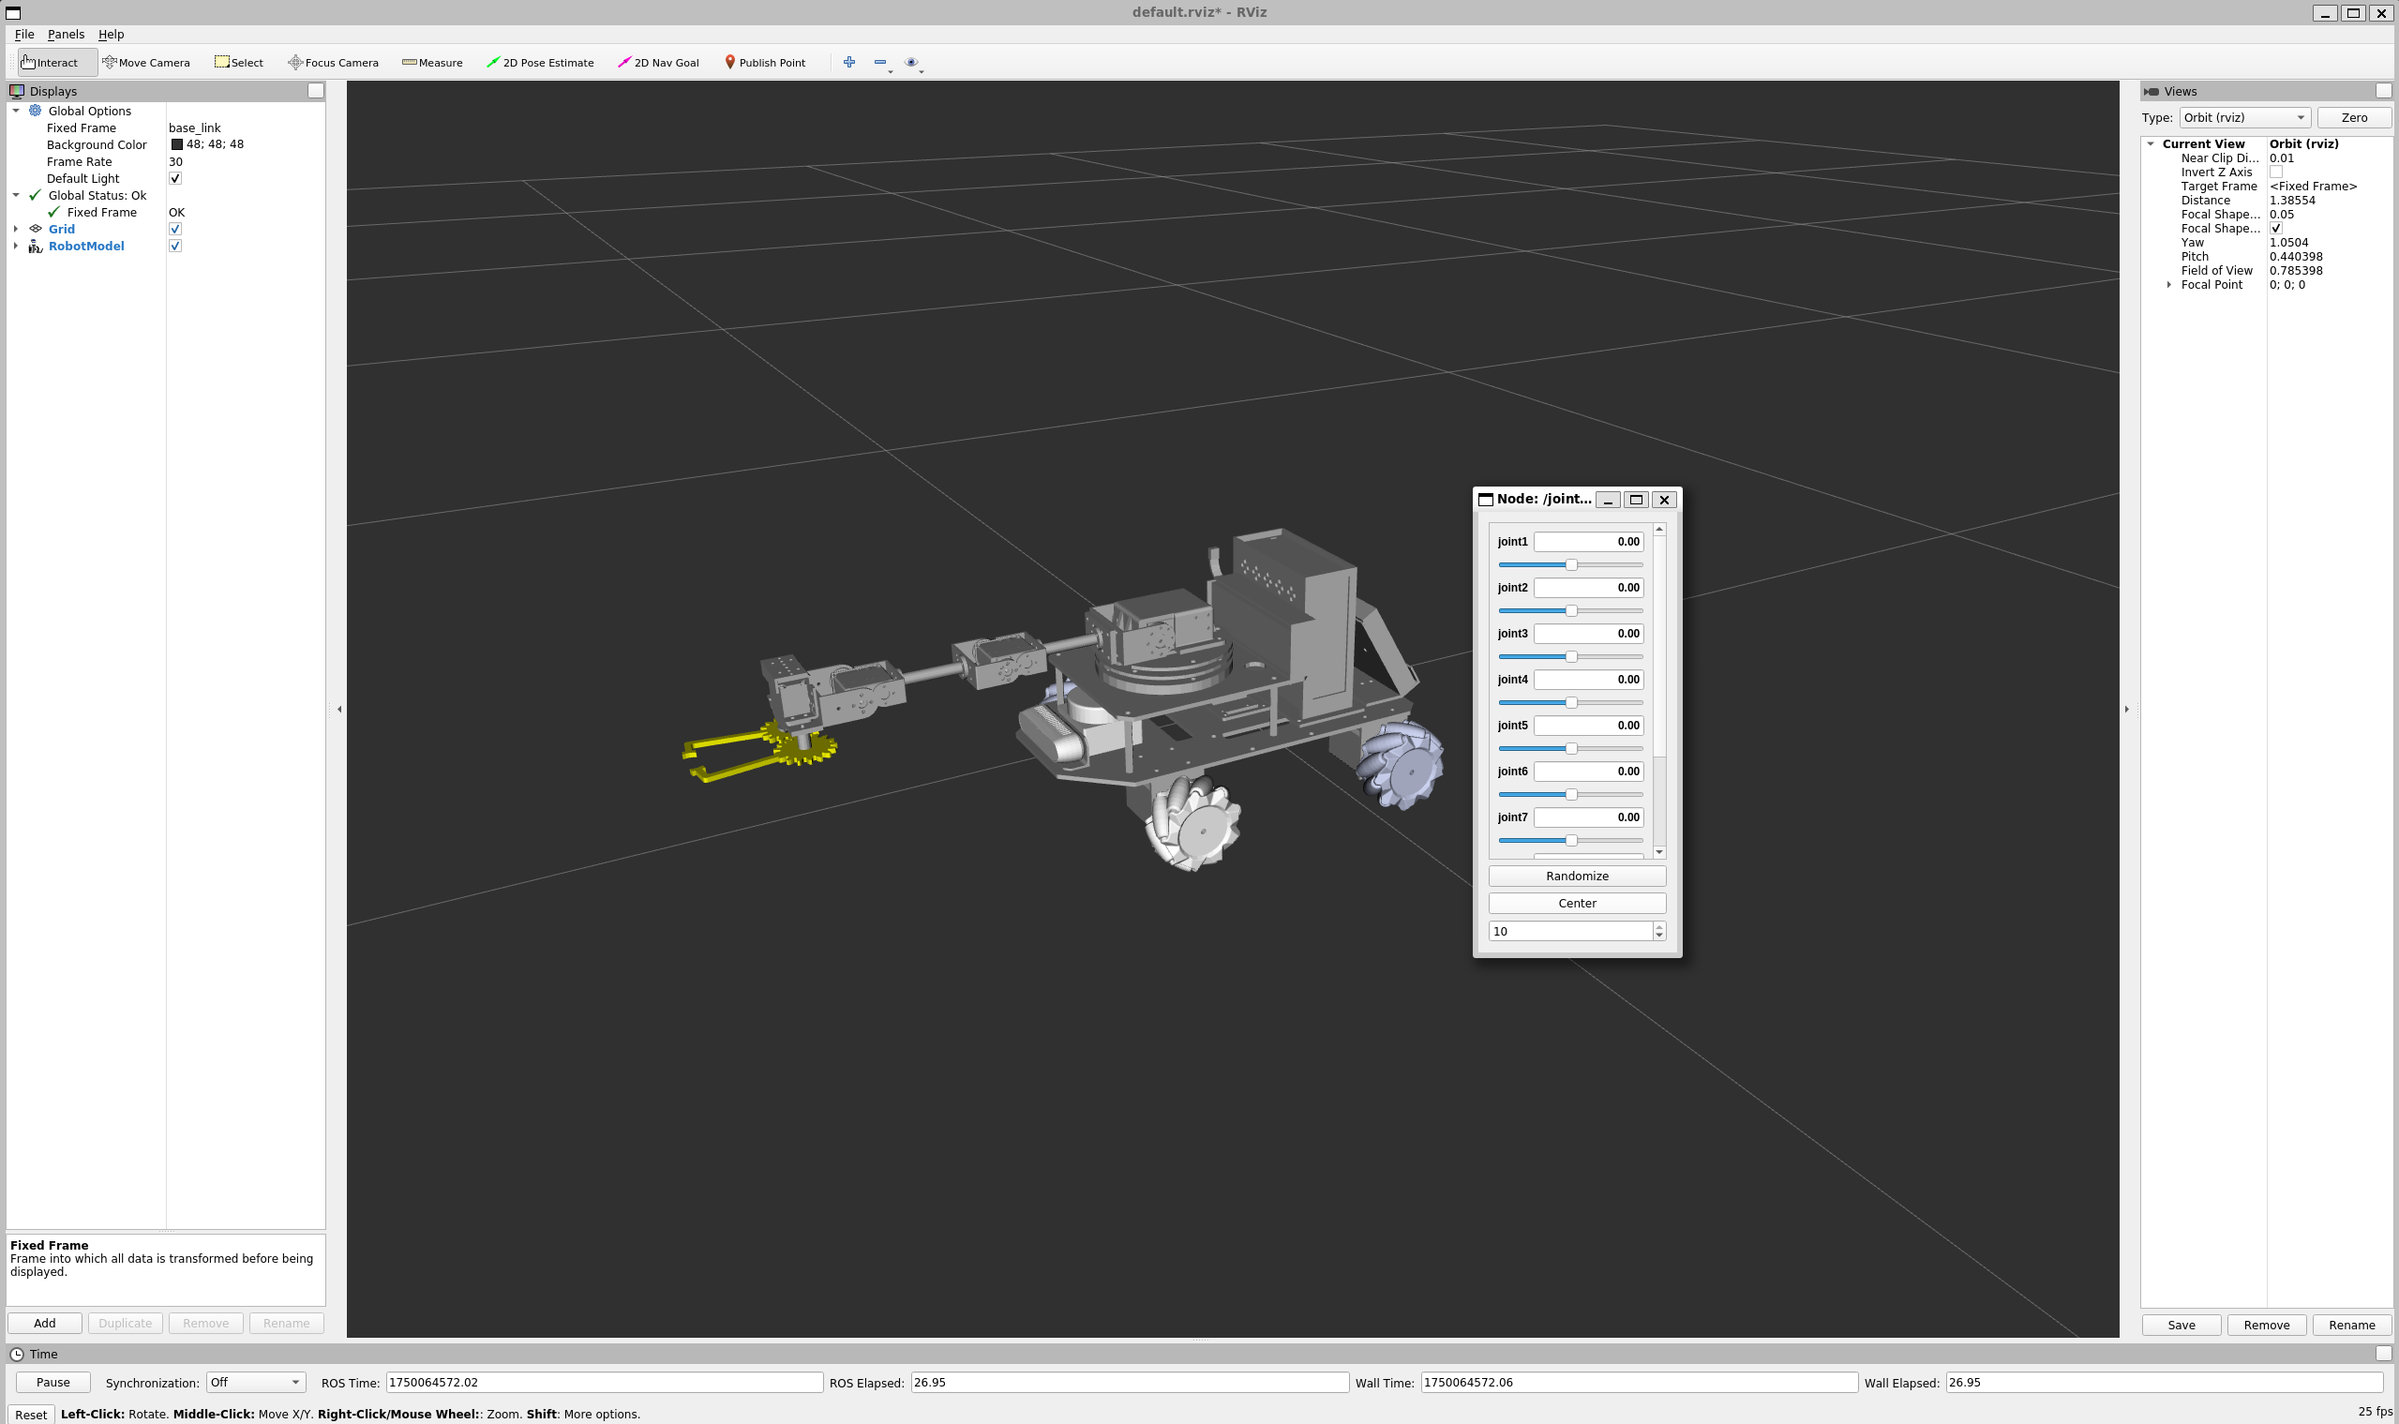Expand the Focal Point property
The width and height of the screenshot is (2399, 1424).
tap(2170, 284)
